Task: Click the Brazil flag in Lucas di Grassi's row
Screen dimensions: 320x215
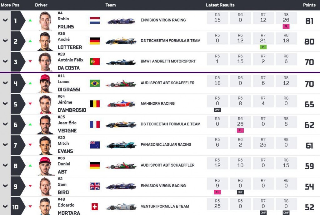Action: tap(95, 83)
